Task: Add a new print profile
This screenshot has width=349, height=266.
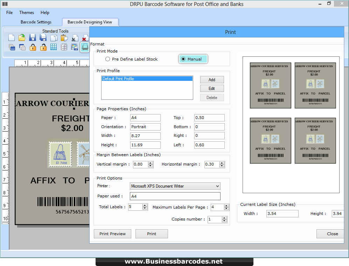Action: click(x=212, y=79)
